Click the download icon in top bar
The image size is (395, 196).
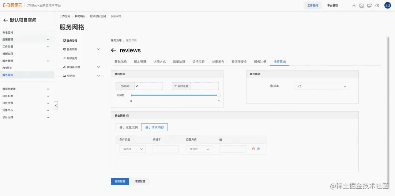tap(354, 5)
